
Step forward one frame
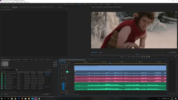tap(136, 57)
